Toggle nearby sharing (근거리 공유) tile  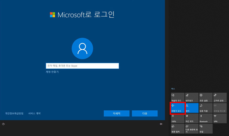click(220, 98)
